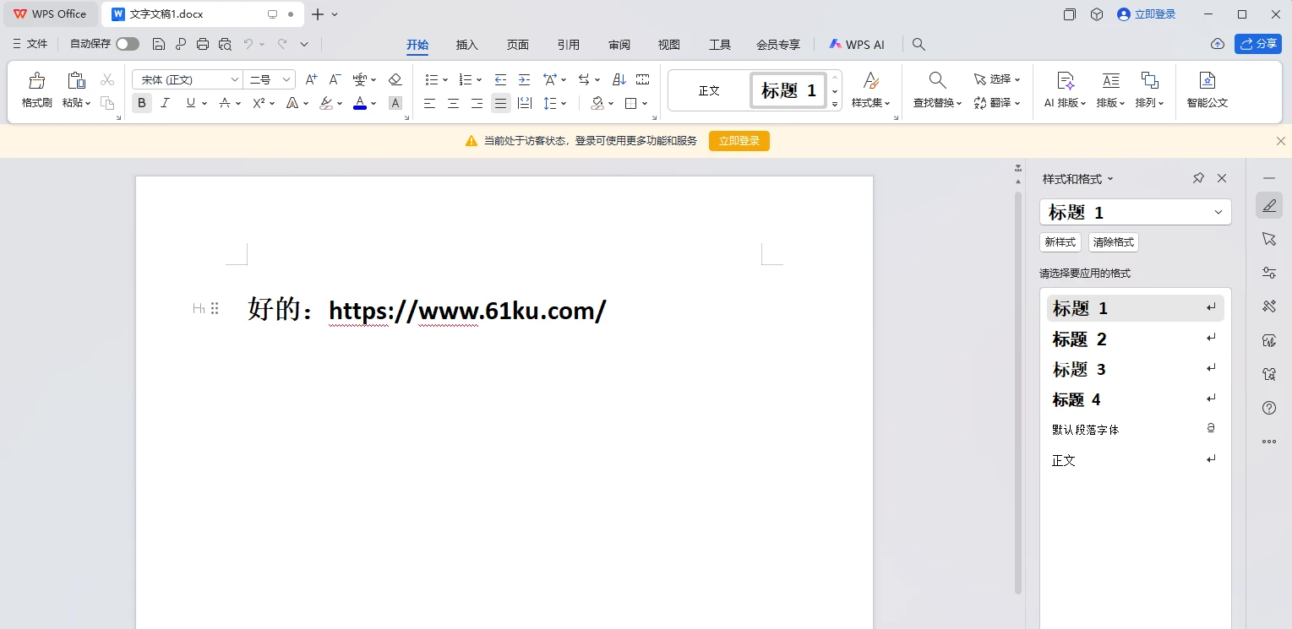Click the 清除格式 button

(x=1114, y=242)
